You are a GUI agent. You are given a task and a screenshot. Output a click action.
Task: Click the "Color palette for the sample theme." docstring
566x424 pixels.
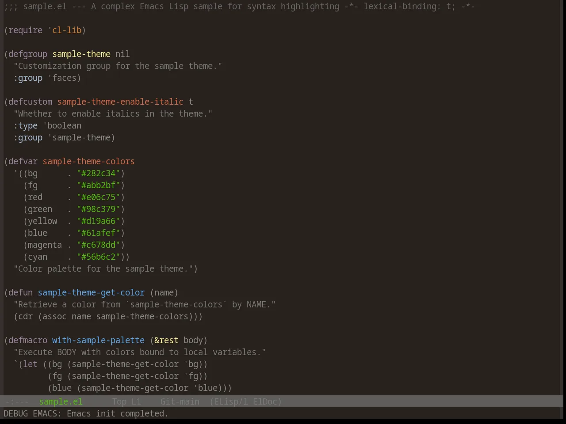click(x=103, y=269)
